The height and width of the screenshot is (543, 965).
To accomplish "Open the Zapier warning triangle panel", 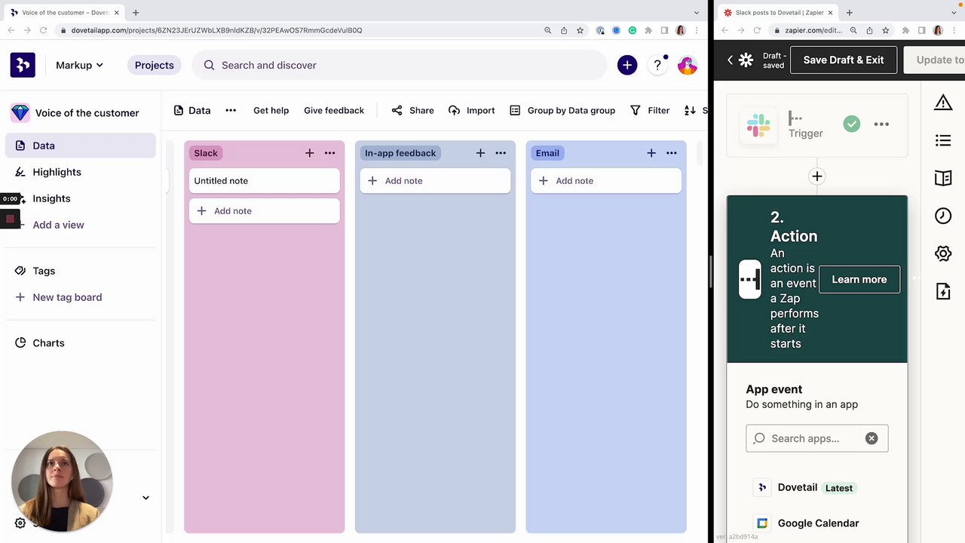I will [943, 103].
